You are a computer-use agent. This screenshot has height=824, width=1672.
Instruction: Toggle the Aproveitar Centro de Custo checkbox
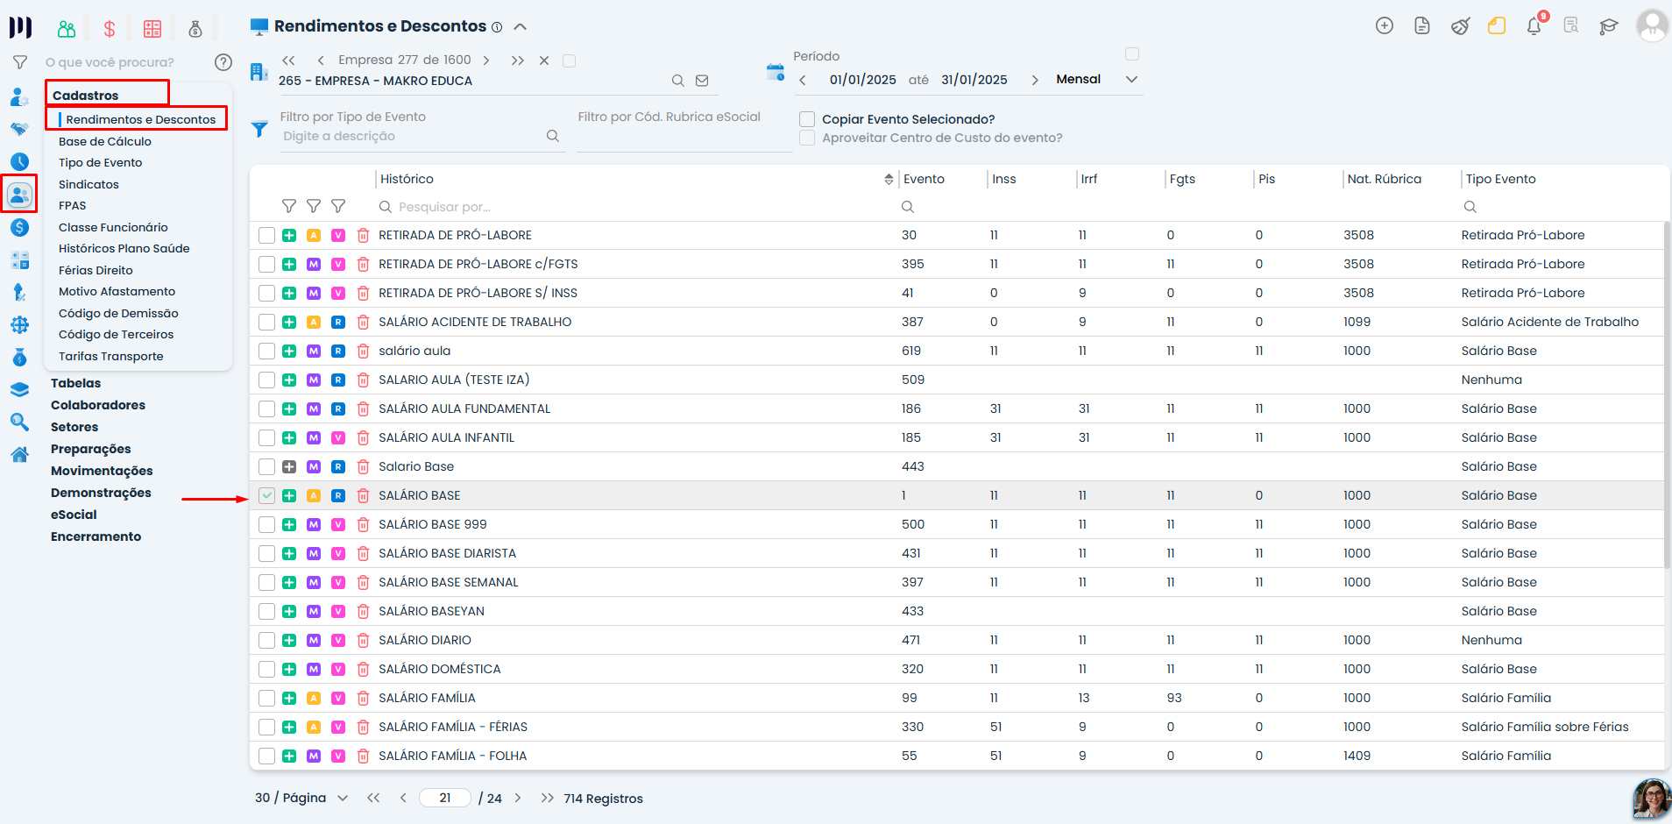(807, 138)
